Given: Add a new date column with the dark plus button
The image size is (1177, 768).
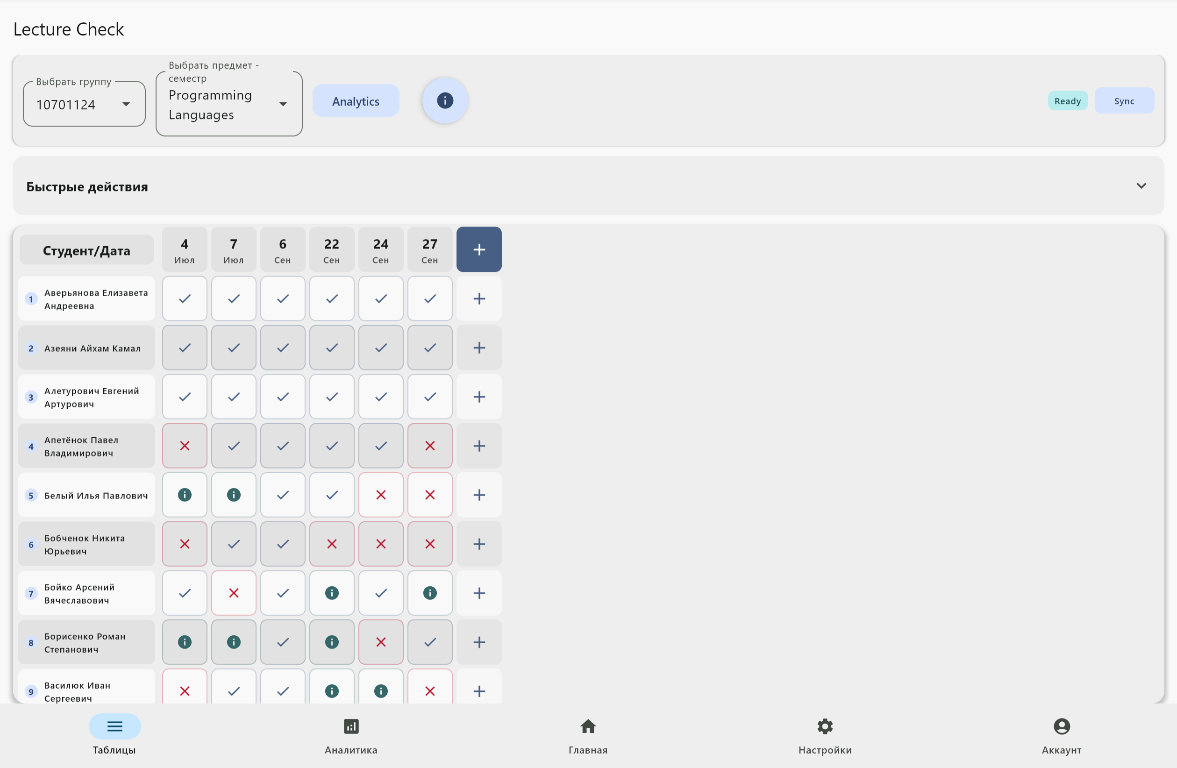Looking at the screenshot, I should 478,249.
